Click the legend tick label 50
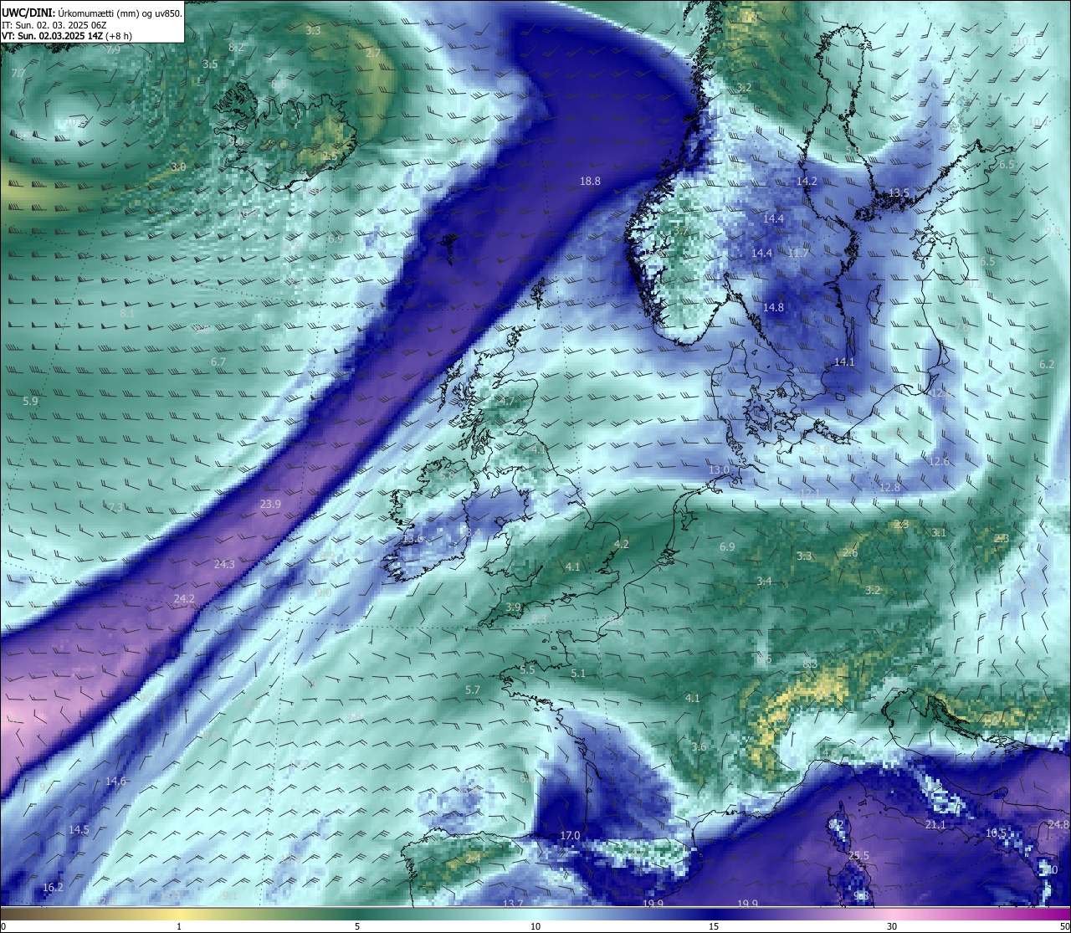Image resolution: width=1071 pixels, height=933 pixels. pos(1063,926)
